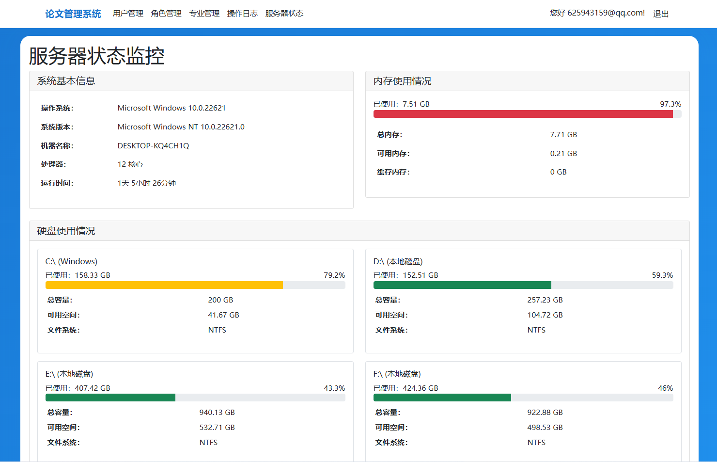The image size is (717, 462).
Task: Click the NTFS value for the F drive
Action: pyautogui.click(x=536, y=443)
